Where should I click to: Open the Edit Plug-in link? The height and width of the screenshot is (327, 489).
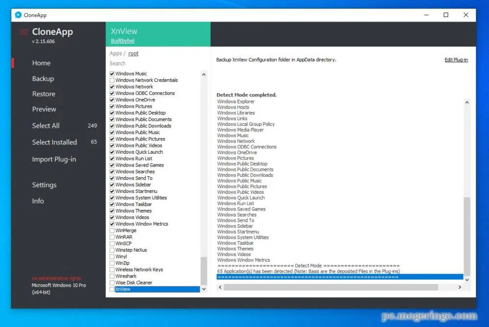point(456,60)
